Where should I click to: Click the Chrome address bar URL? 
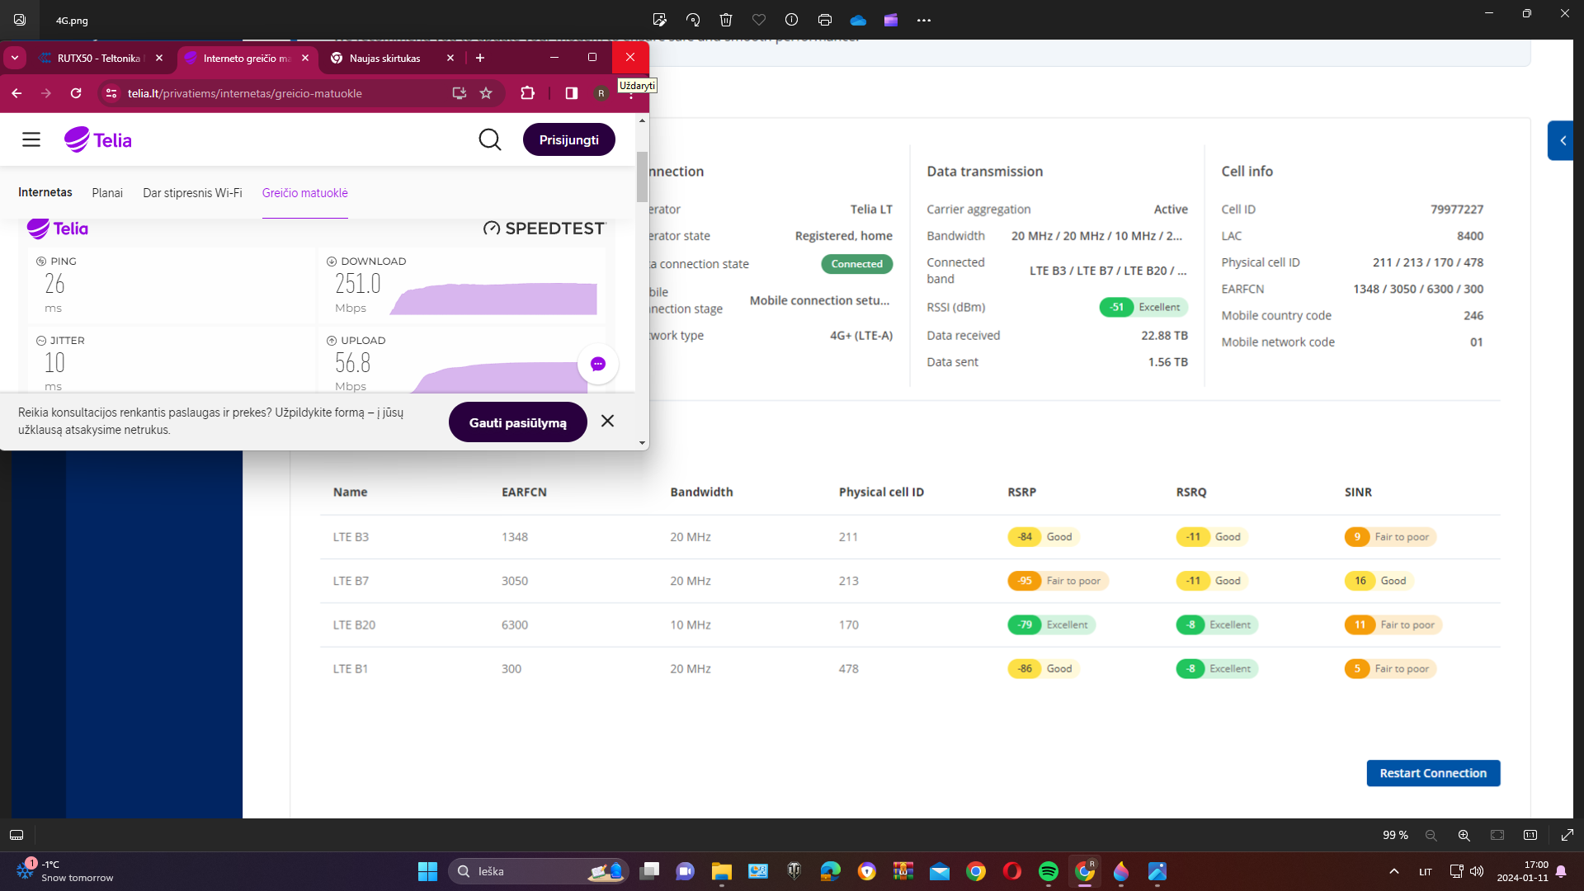pyautogui.click(x=245, y=93)
